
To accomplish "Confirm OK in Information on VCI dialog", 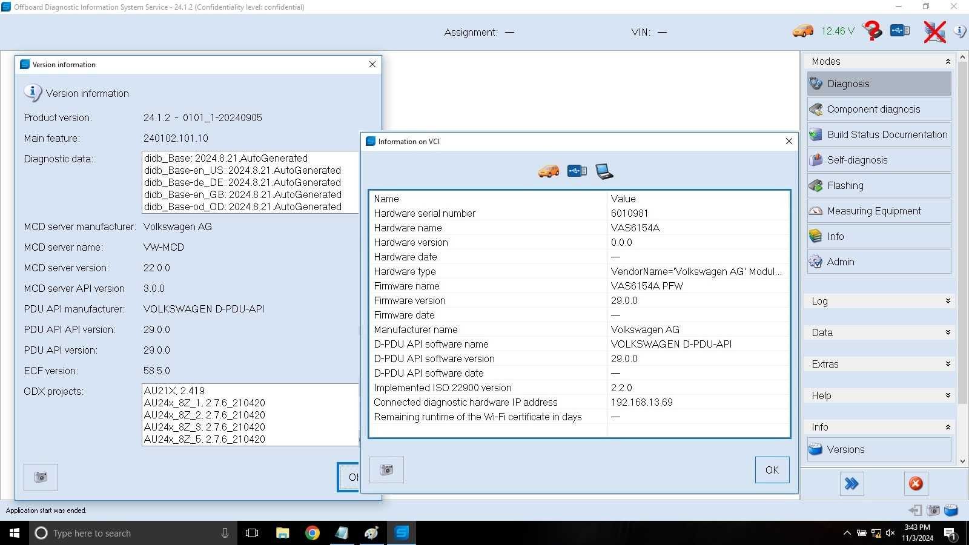I will [772, 470].
